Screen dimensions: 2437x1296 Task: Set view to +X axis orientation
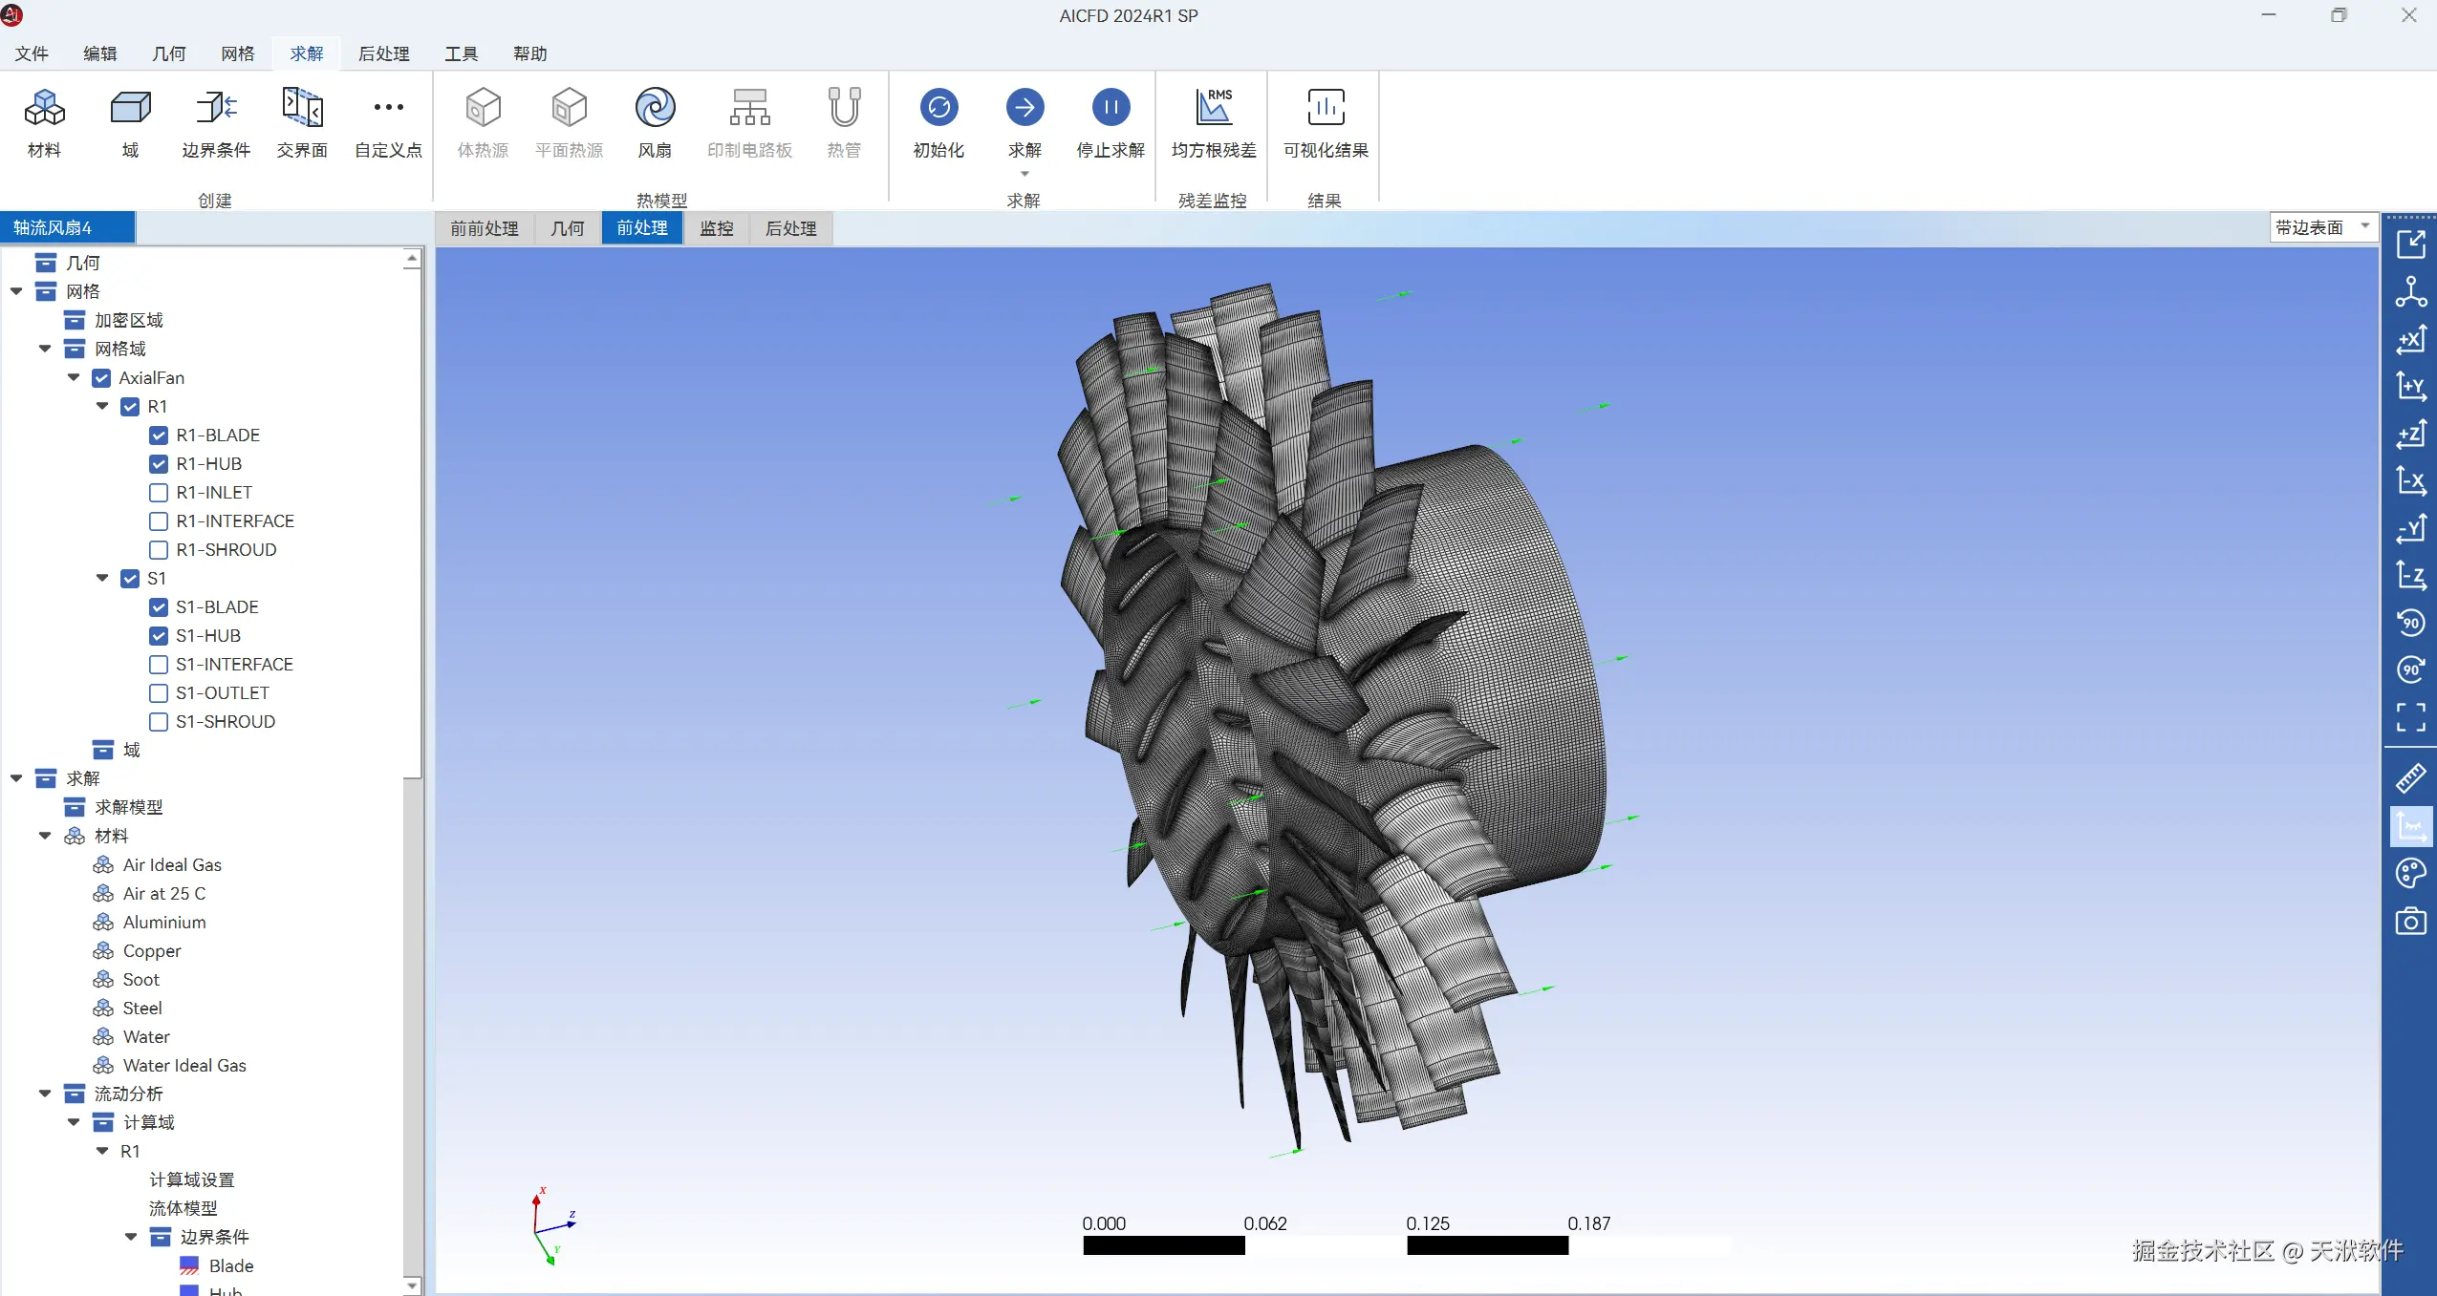click(x=2410, y=339)
